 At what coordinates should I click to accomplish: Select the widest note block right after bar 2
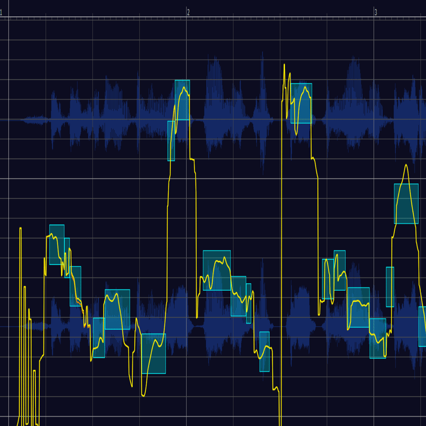pos(217,270)
